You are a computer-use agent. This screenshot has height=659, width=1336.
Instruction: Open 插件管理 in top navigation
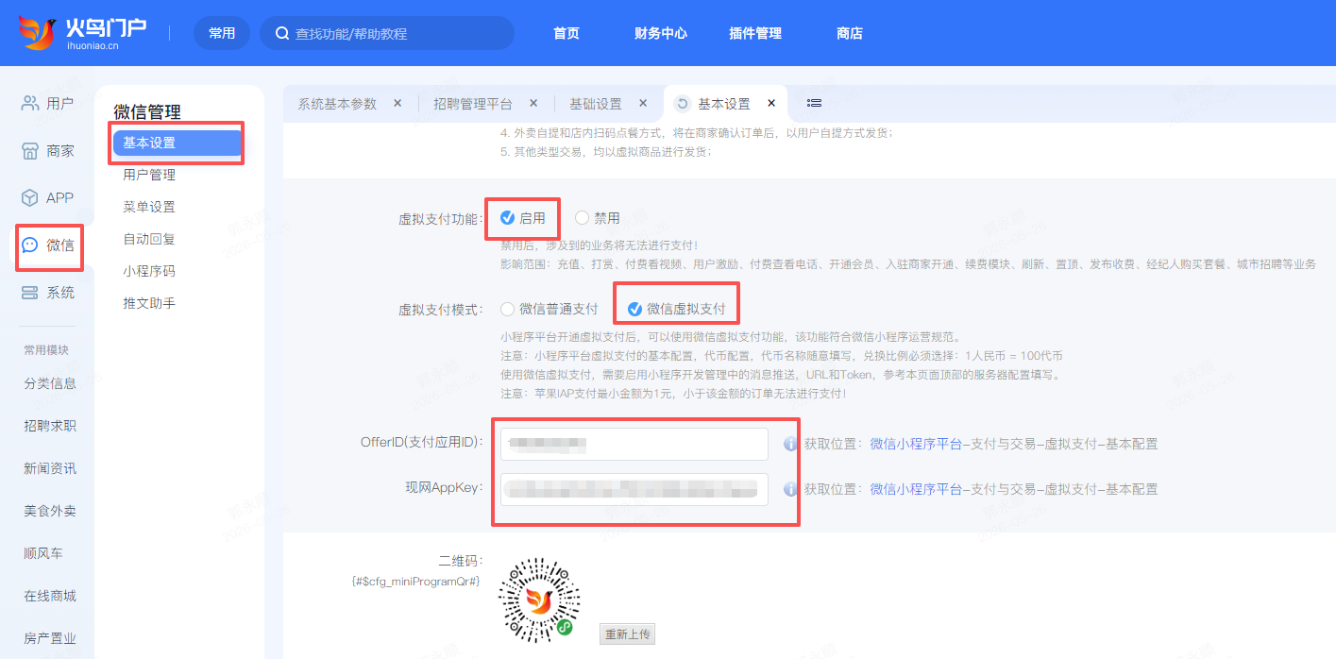pyautogui.click(x=755, y=33)
